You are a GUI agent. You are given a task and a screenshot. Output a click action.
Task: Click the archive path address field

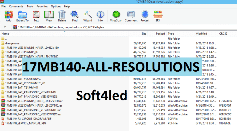[125, 27]
